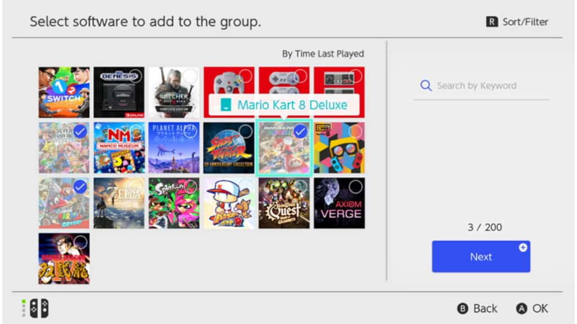Viewport: 577px width, 324px height.
Task: Click the By Time Last Played label
Action: point(323,54)
